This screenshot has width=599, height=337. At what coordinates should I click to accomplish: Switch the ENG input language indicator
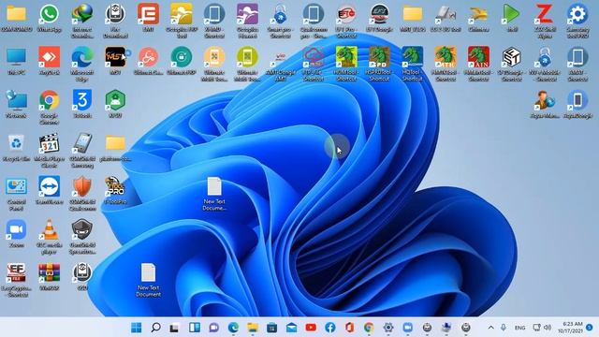[x=520, y=328]
